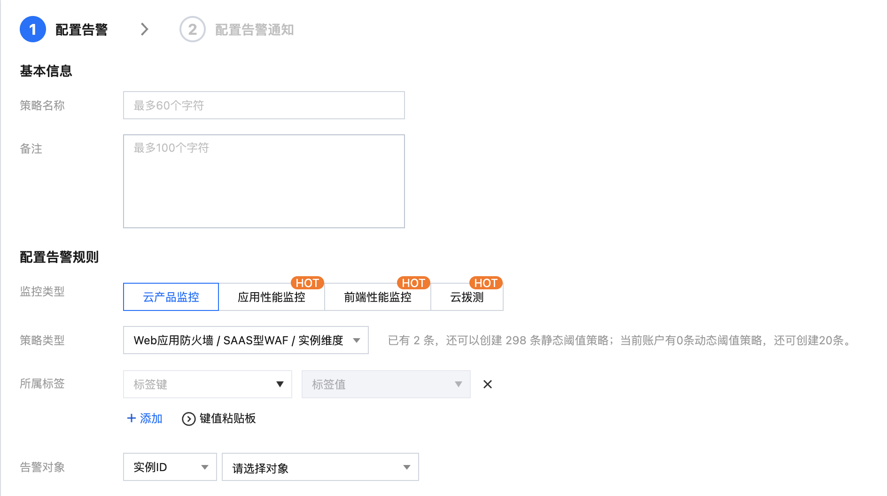The width and height of the screenshot is (887, 496).
Task: Click the plus icon to add tag
Action: 132,418
